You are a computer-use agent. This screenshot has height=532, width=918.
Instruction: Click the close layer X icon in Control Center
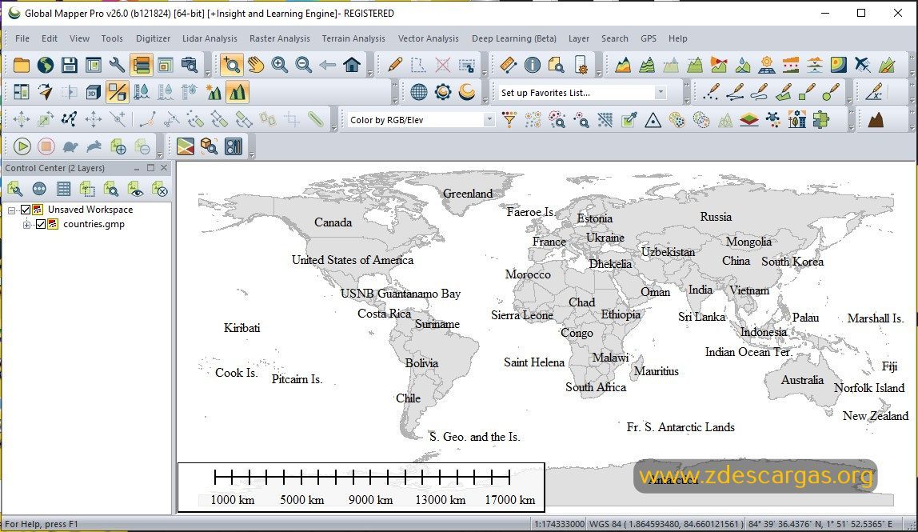tap(159, 189)
